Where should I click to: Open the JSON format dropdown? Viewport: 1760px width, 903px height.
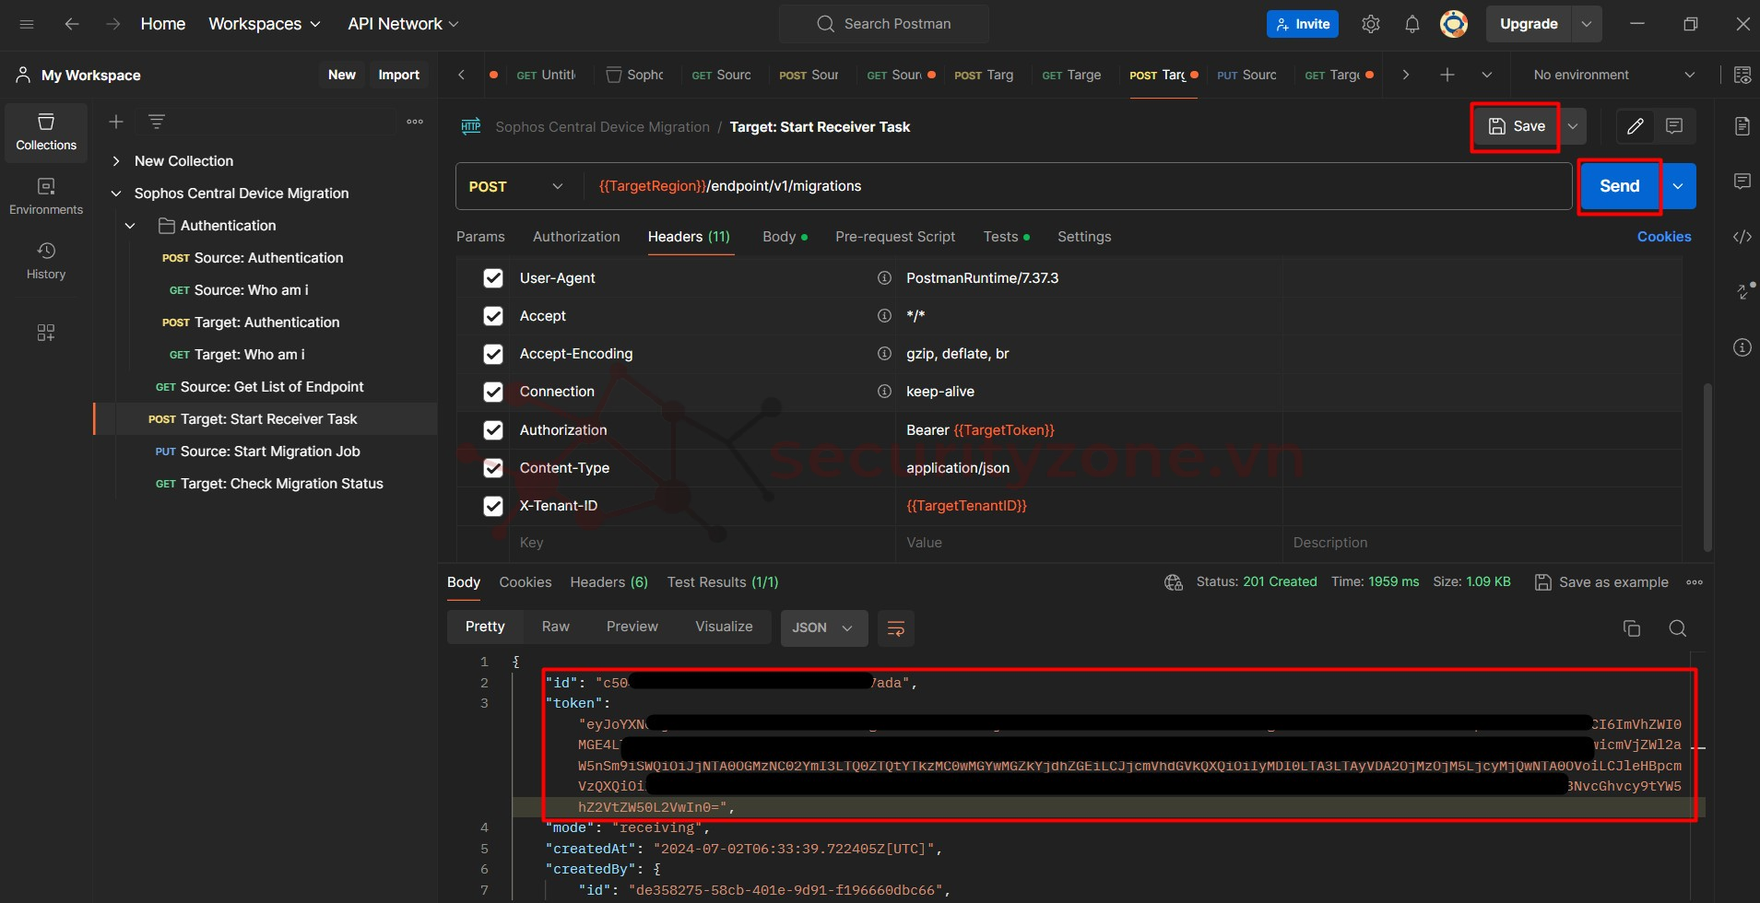(x=823, y=628)
